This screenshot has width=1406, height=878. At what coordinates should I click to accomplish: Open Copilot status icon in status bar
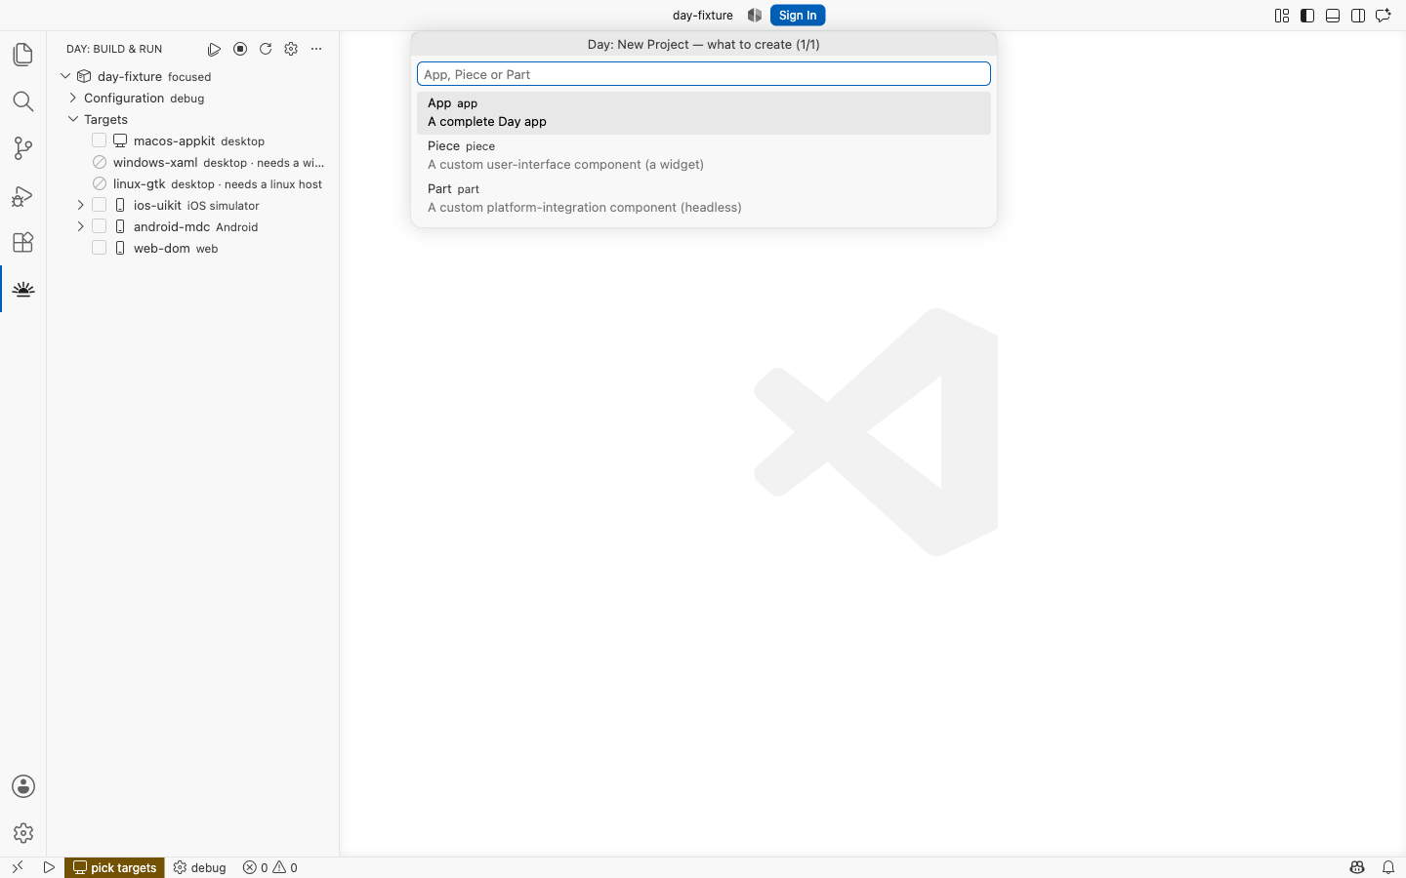[x=1357, y=867]
